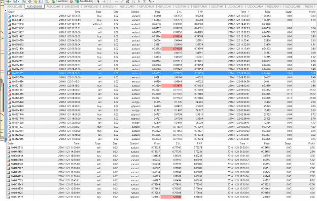This screenshot has height=201, width=317.
Task: Switch to the AUDUSD,M15 chart tab
Action: click(x=15, y=7)
